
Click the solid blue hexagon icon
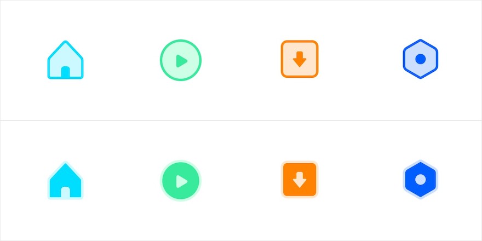[420, 180]
